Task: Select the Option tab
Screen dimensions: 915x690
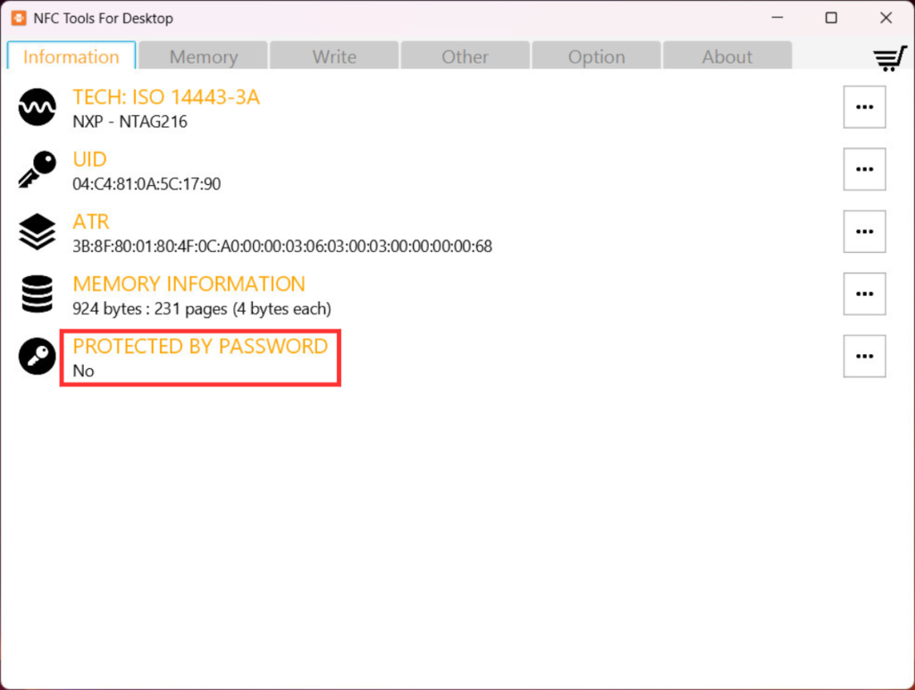Action: (x=596, y=56)
